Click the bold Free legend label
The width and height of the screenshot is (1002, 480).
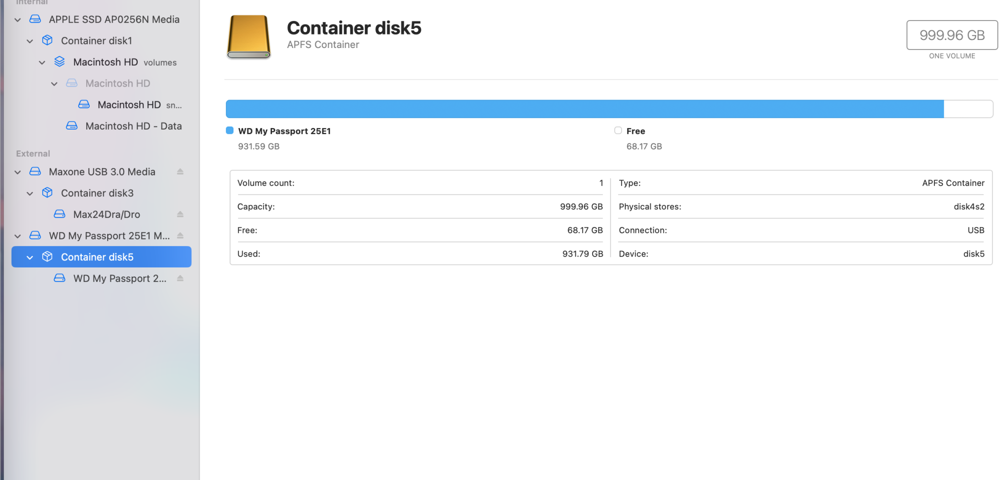[636, 131]
